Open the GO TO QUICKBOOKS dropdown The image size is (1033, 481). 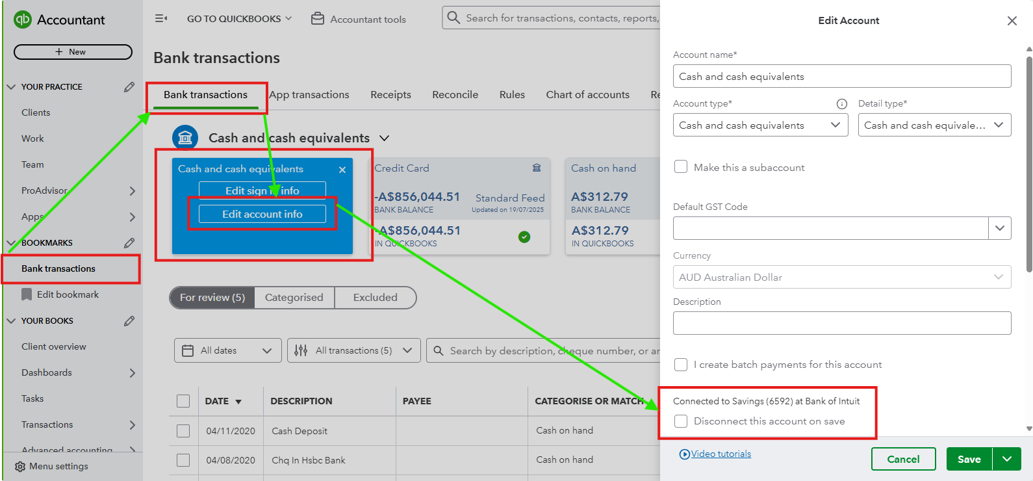pos(239,19)
